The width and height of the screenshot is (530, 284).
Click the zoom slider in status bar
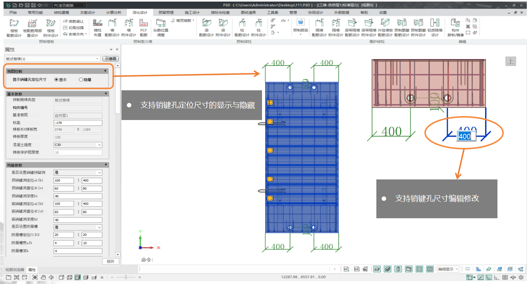[x=126, y=277]
